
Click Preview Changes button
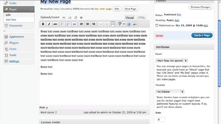201,7
